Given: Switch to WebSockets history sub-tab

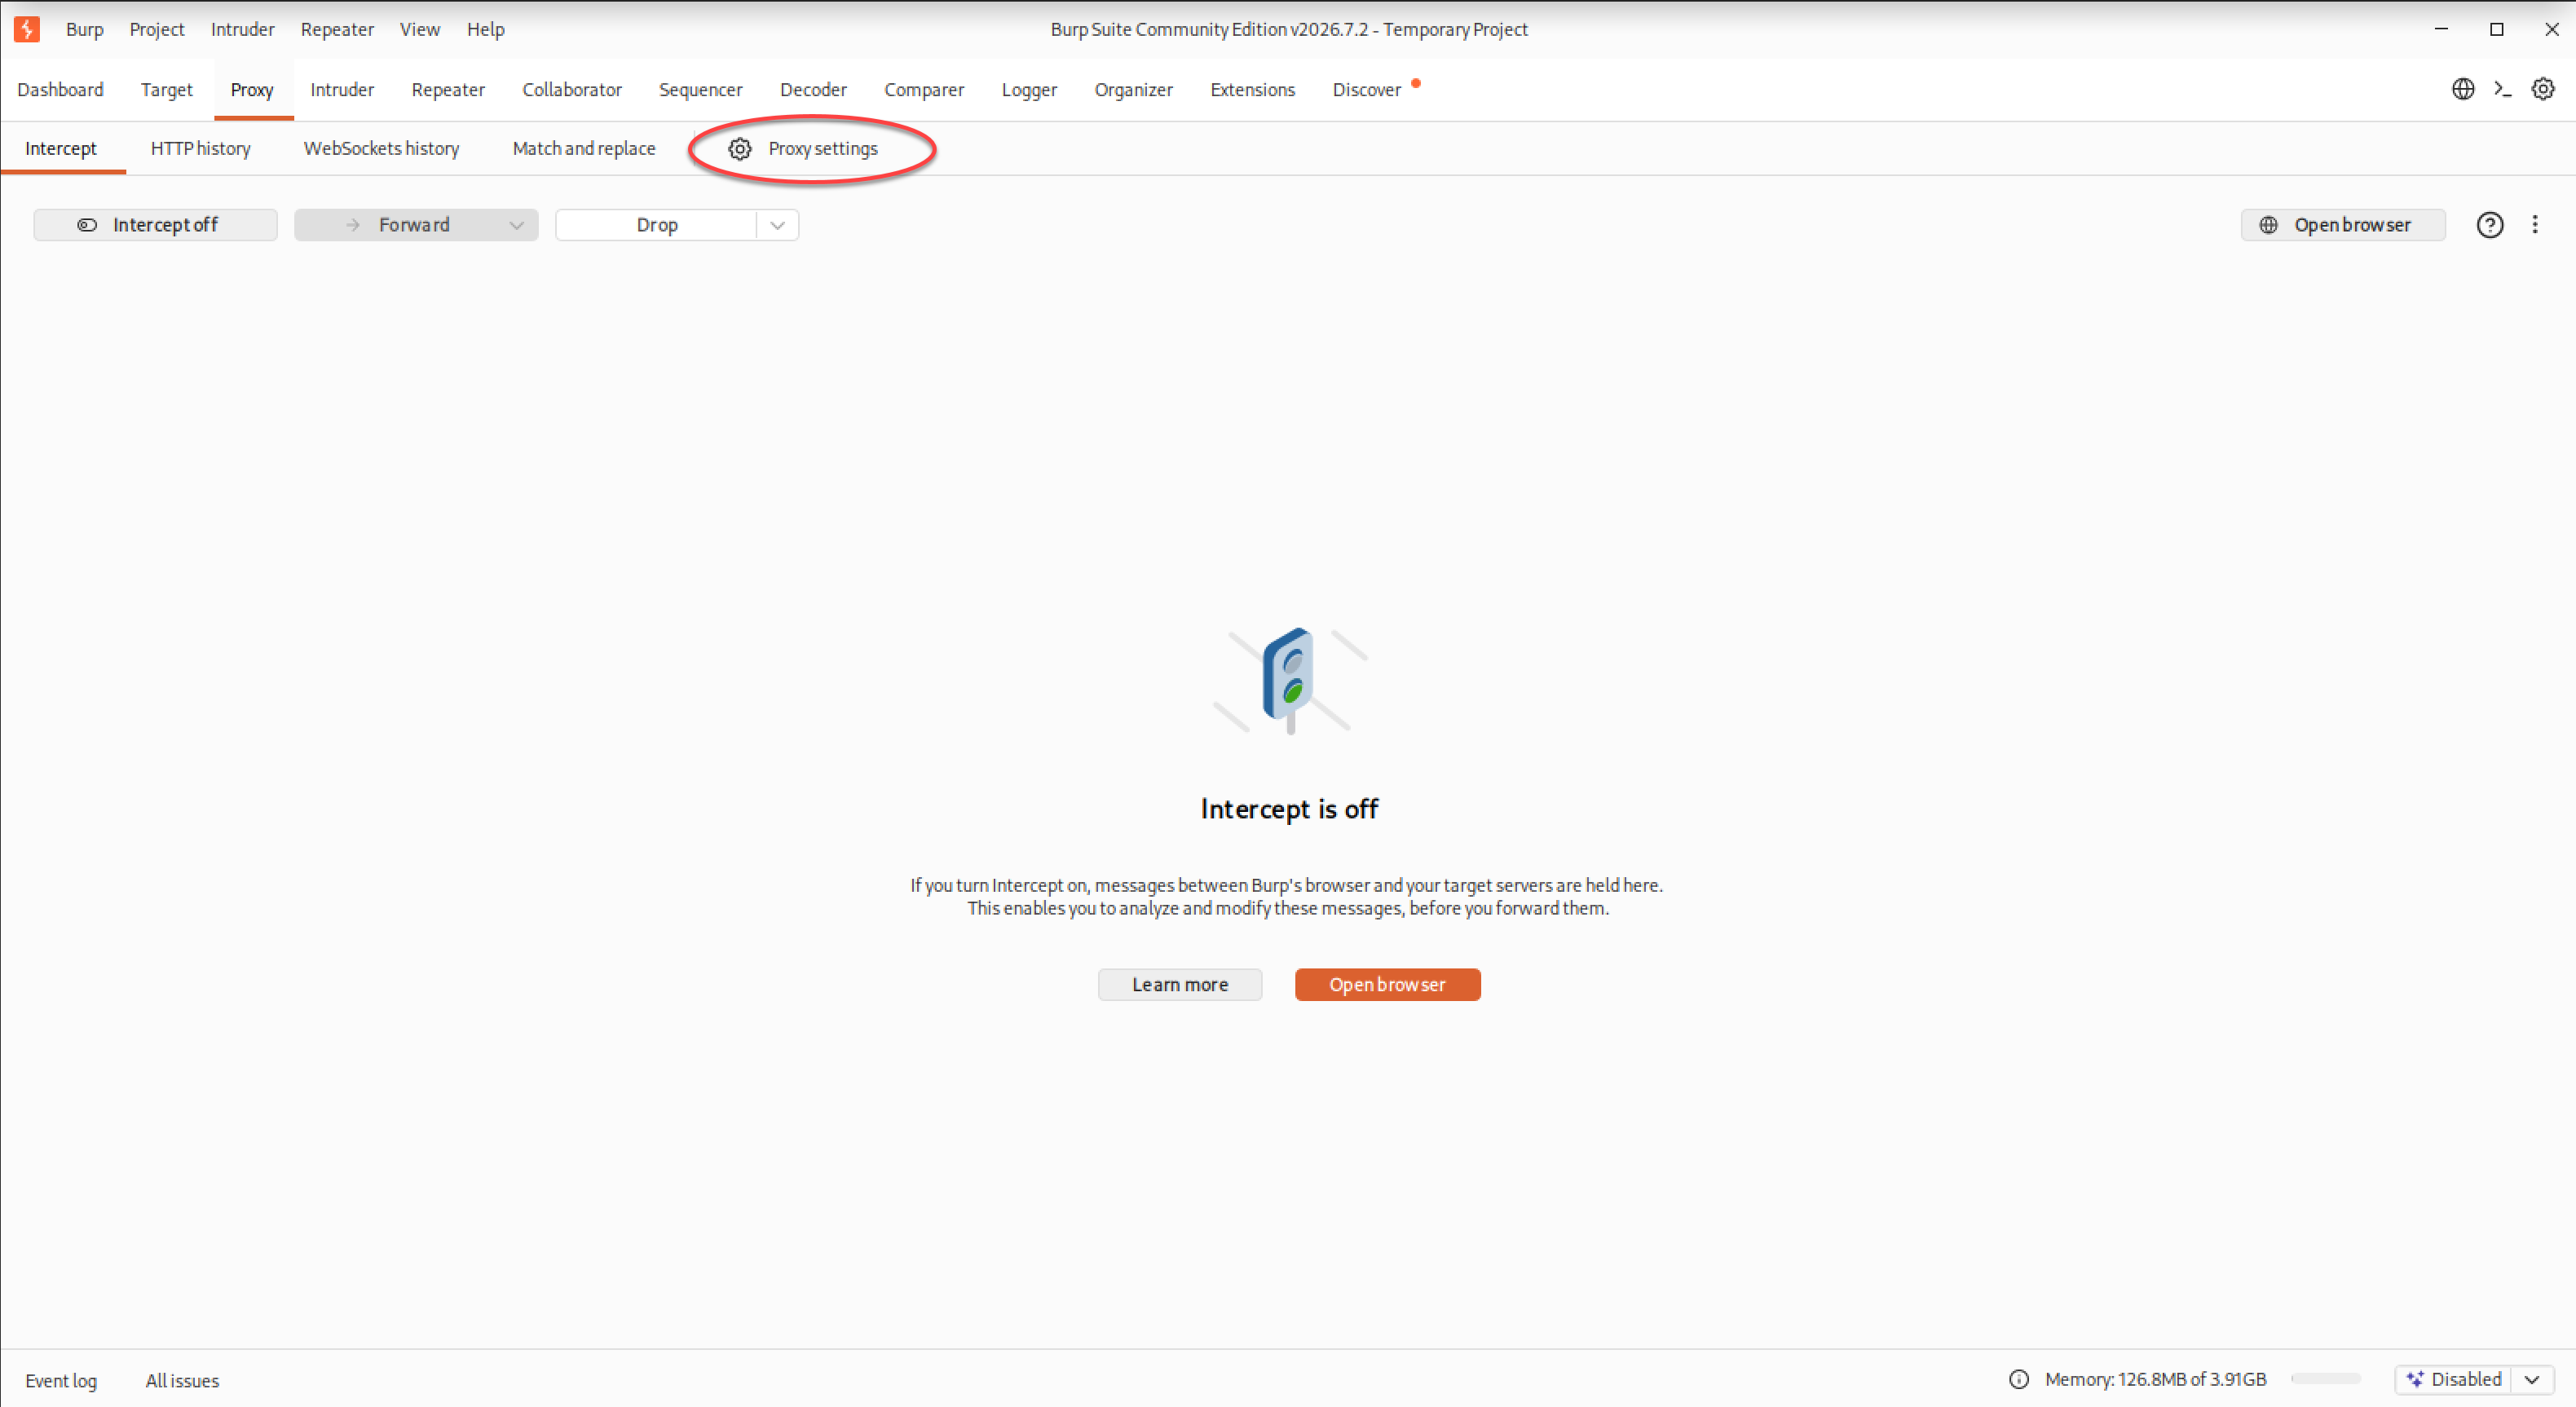Looking at the screenshot, I should [381, 148].
